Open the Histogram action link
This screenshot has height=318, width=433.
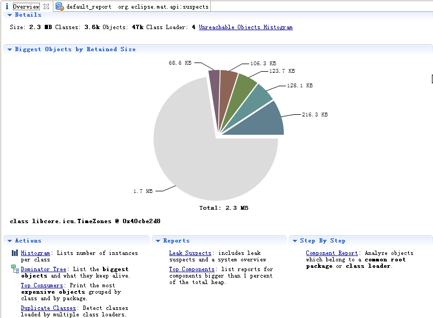(36, 253)
